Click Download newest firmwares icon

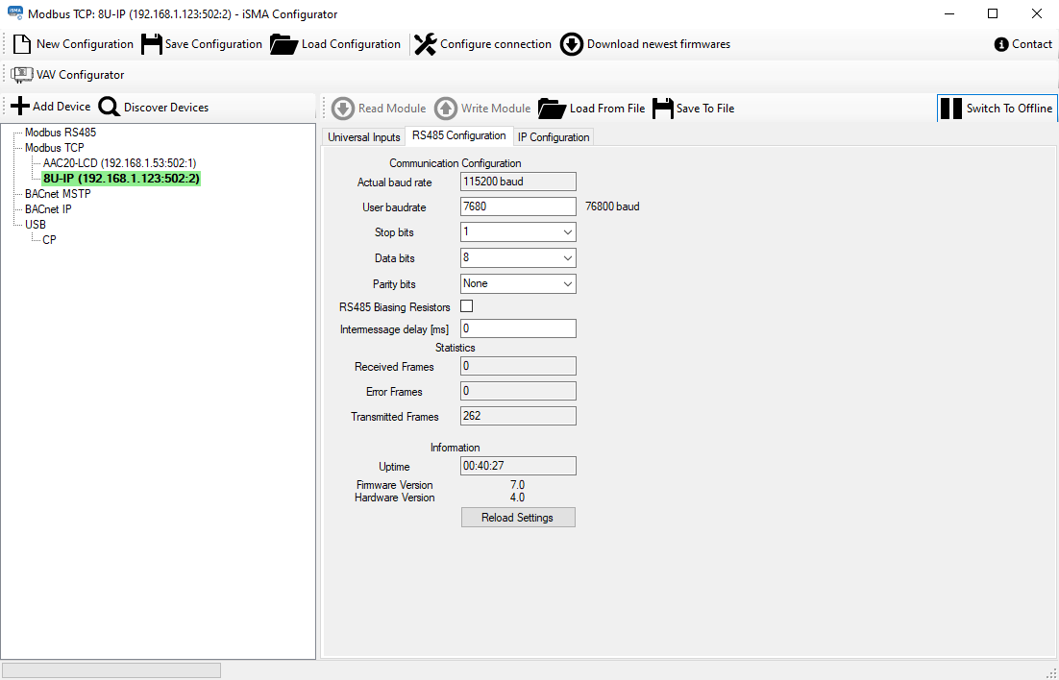(571, 43)
